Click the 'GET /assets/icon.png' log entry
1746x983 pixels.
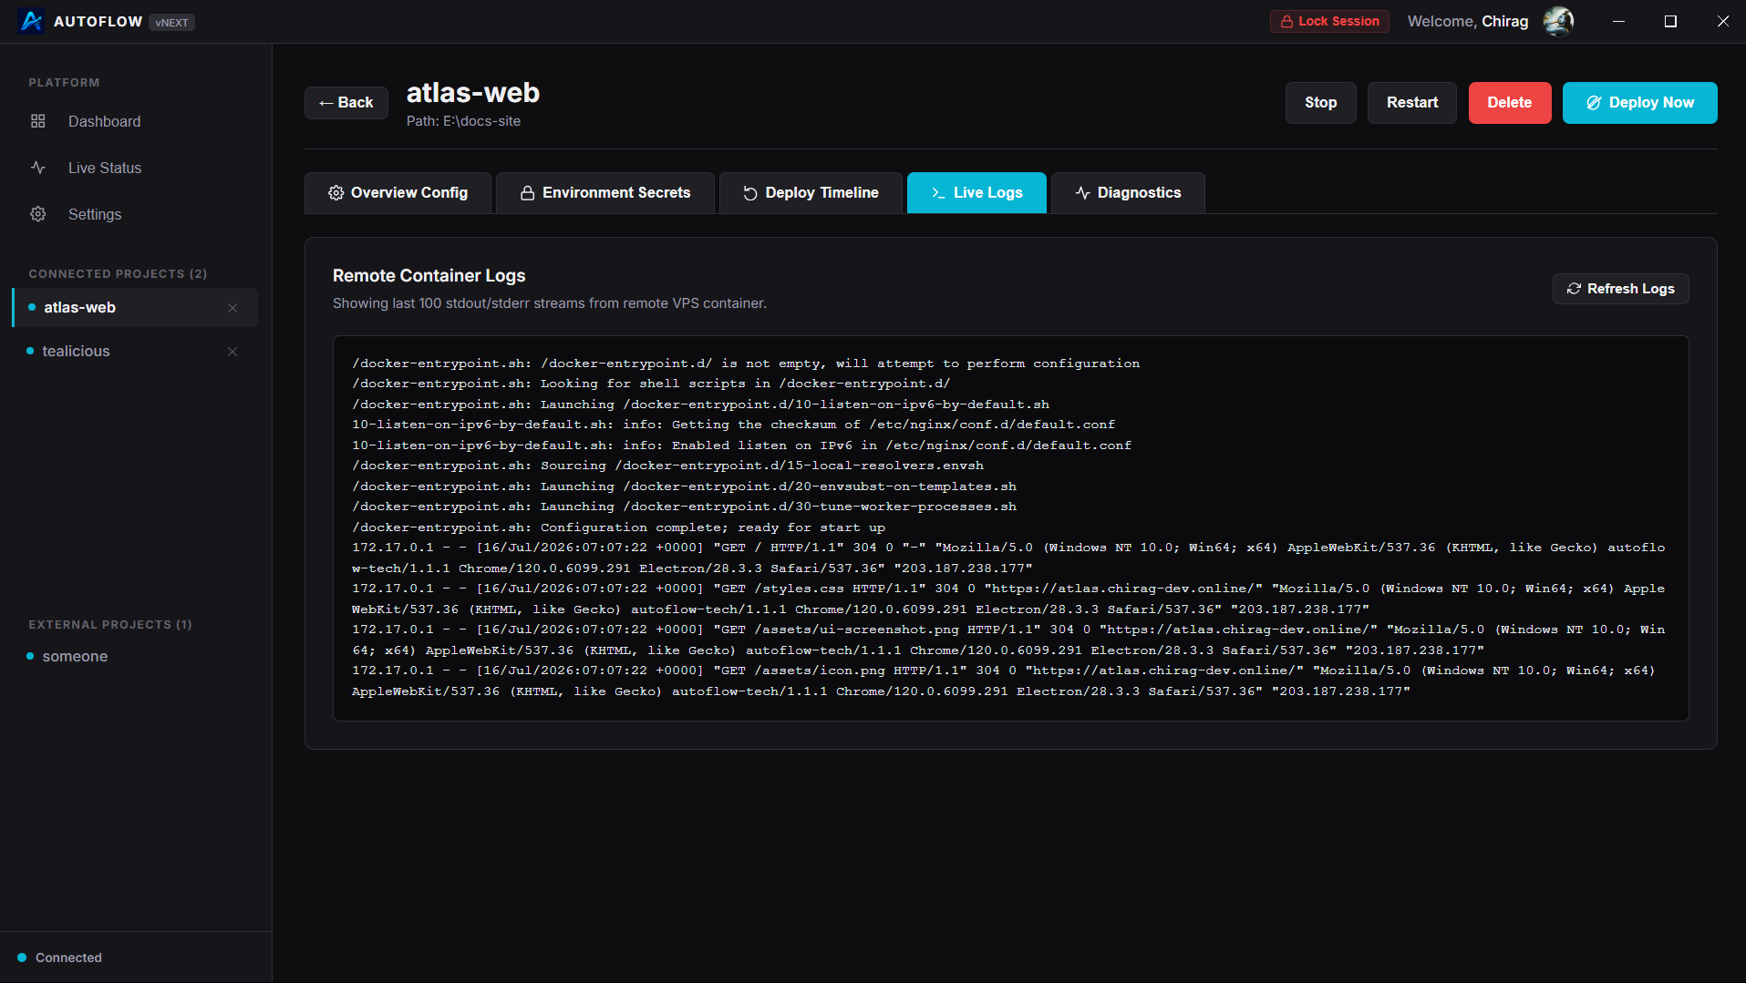pyautogui.click(x=1003, y=681)
